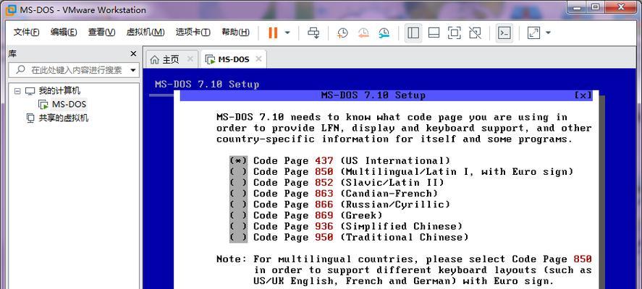Open the 帮助(H) menu
Viewport: 642px width, 289px height.
tap(235, 33)
